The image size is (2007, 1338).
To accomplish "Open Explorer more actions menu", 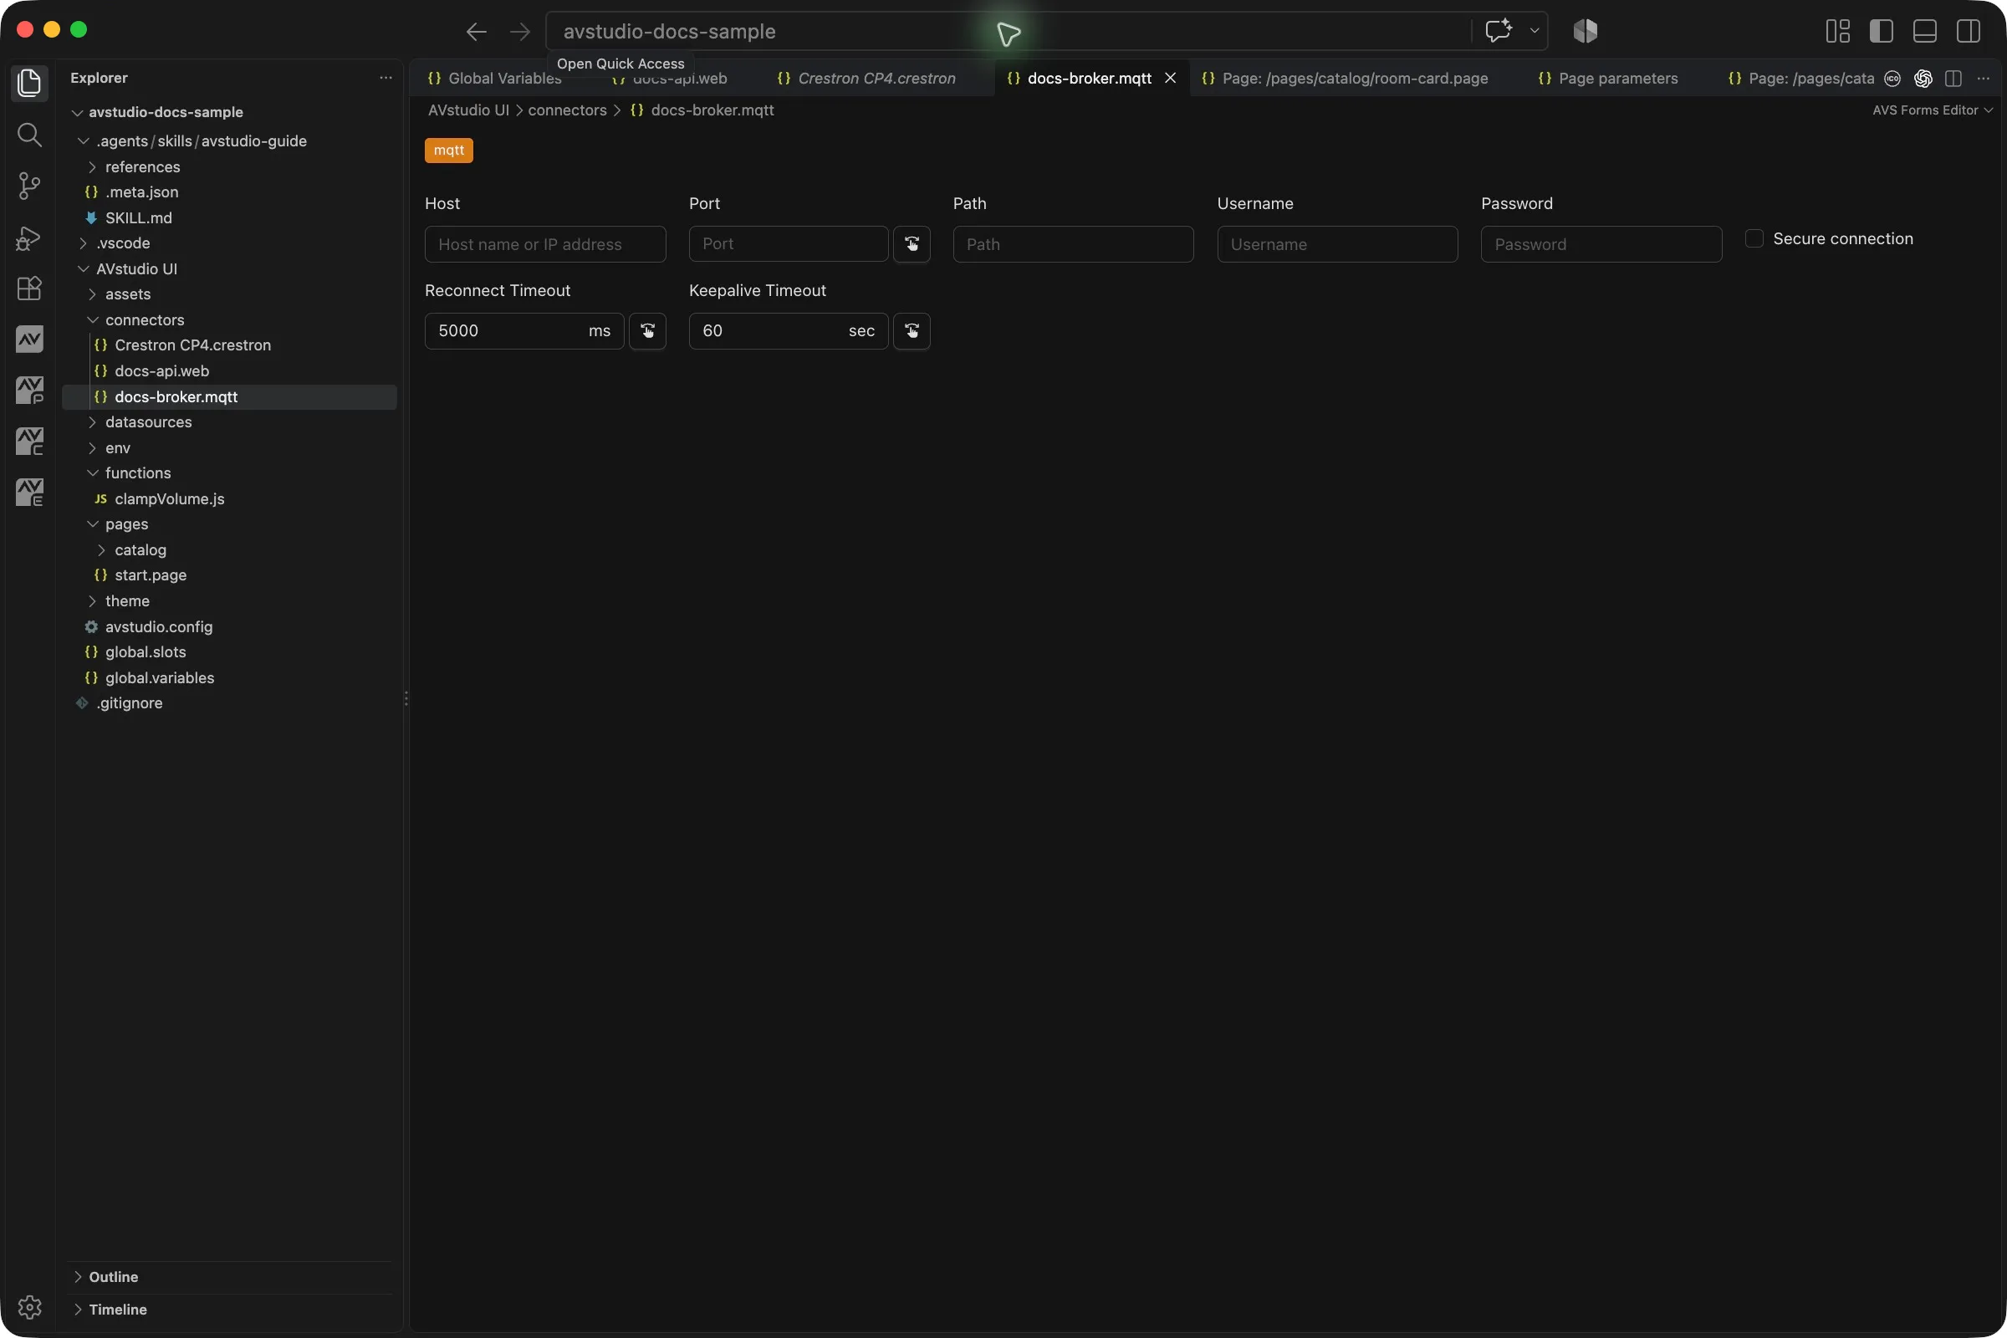I will pos(386,78).
